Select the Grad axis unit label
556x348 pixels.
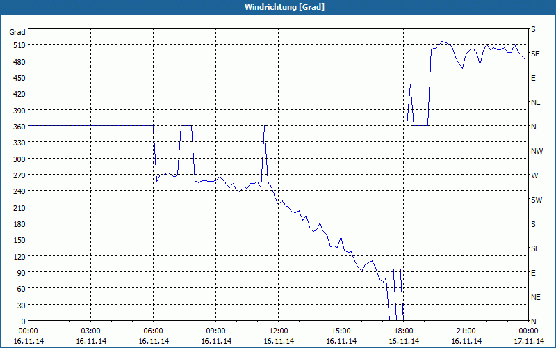17,32
